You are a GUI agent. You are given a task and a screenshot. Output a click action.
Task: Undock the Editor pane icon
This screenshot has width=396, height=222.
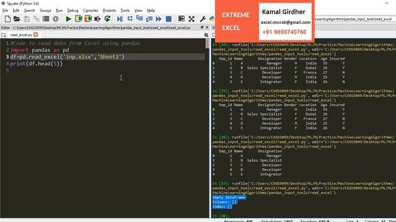202,27
